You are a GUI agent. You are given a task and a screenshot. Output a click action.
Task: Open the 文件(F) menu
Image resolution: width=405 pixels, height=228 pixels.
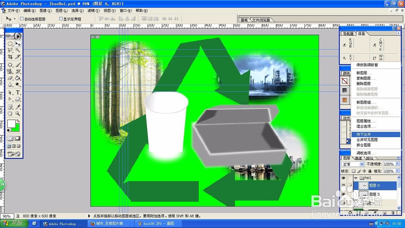click(x=13, y=11)
